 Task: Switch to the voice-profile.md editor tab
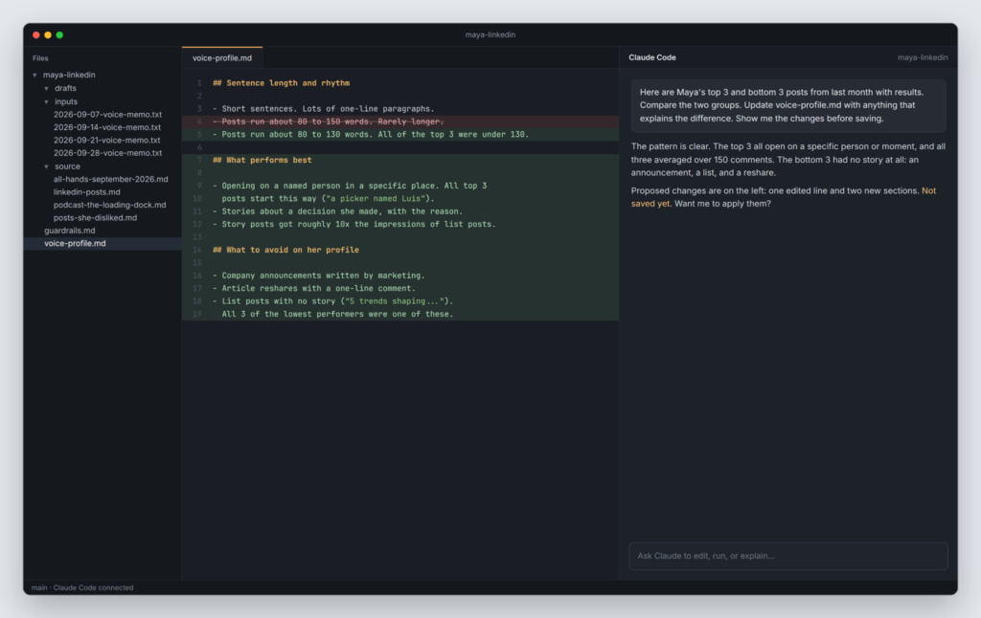coord(222,58)
